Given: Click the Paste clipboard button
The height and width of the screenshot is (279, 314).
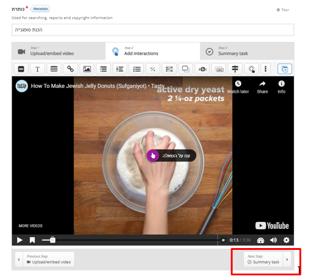Looking at the screenshot, I should tap(285, 69).
